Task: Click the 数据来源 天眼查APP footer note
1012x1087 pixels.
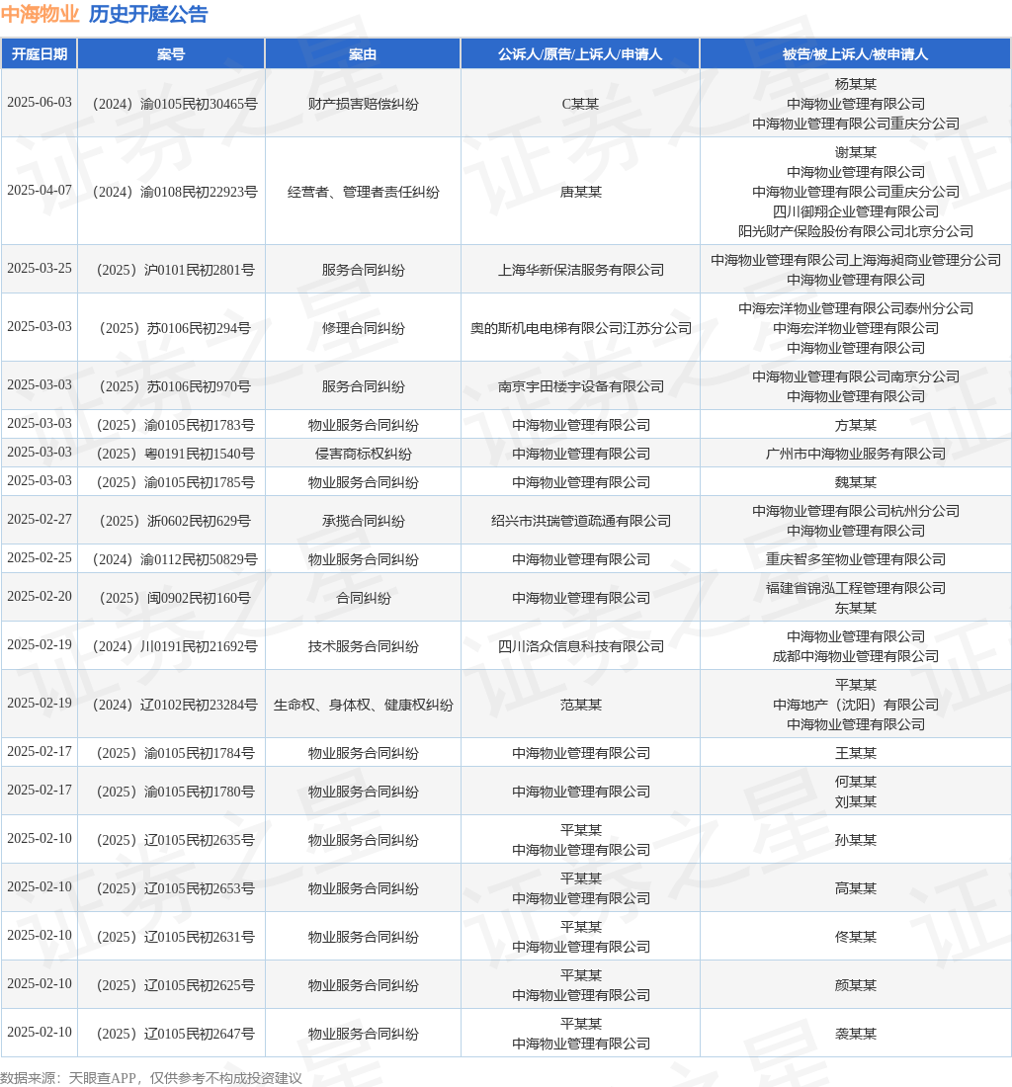Action: pos(151,1078)
